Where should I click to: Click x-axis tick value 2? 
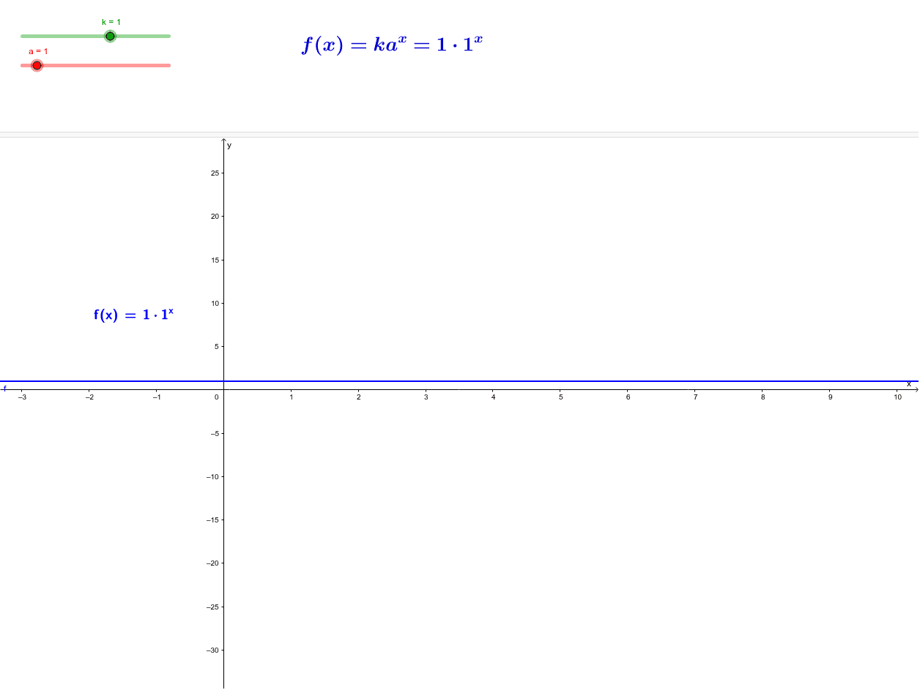(359, 397)
